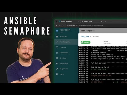Open the Dashboard menu item
The height and width of the screenshot is (95, 127).
coord(66,36)
